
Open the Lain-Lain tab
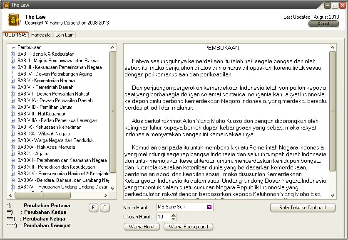[x=65, y=35]
